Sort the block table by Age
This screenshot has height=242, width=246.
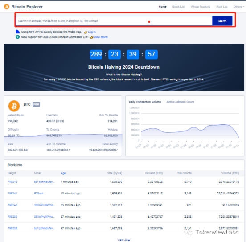(x=63, y=173)
